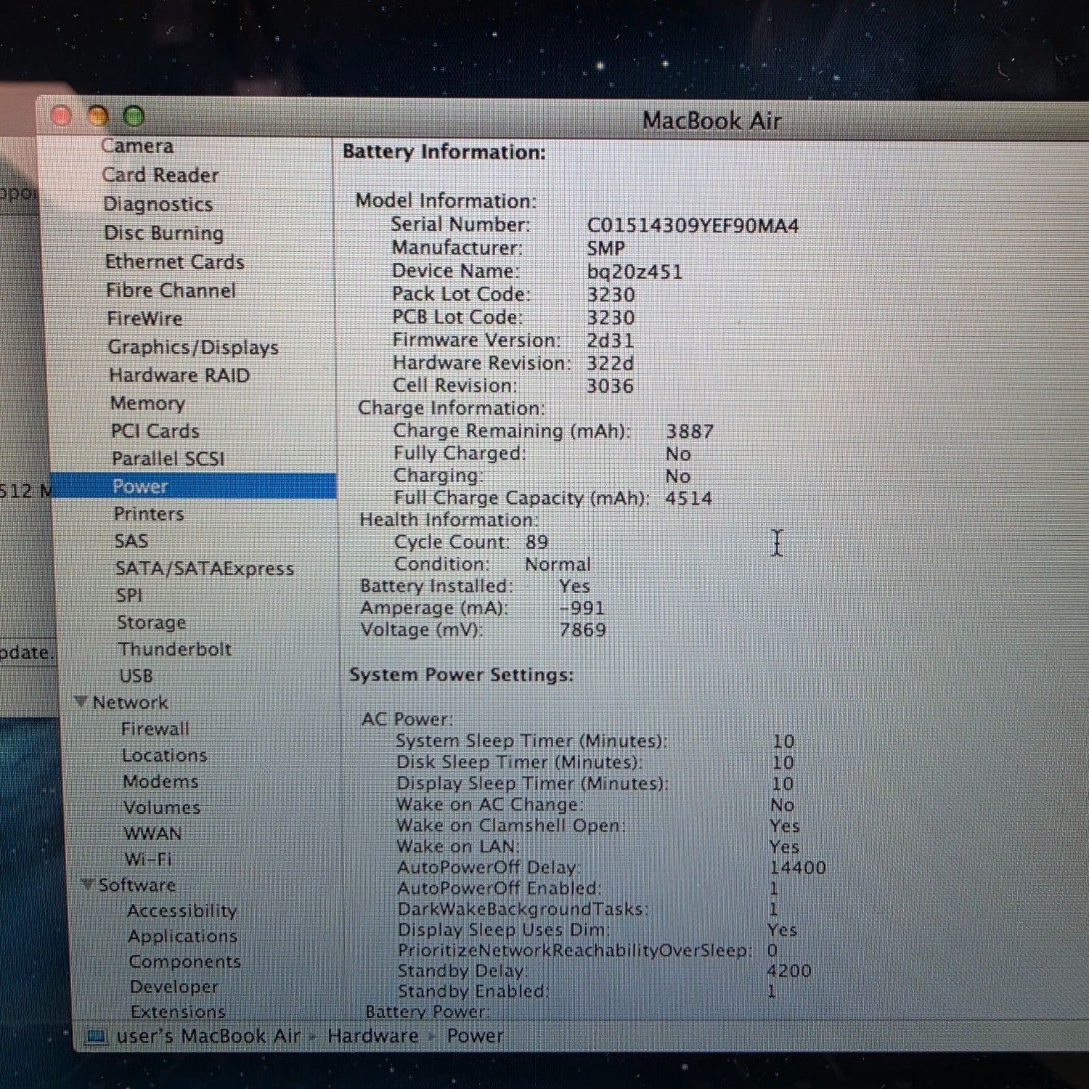Viewport: 1089px width, 1089px height.
Task: Open Fibre Channel hardware info
Action: tap(171, 290)
